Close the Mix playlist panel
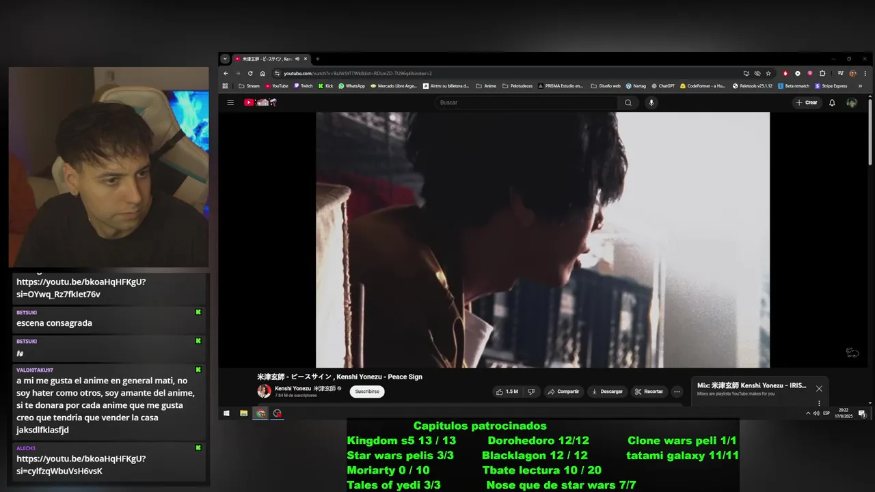The width and height of the screenshot is (875, 492). tap(819, 389)
